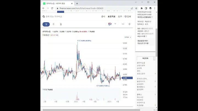This screenshot has height=111, width=198.
Task: Click the browser forward arrow
Action: tap(48, 8)
